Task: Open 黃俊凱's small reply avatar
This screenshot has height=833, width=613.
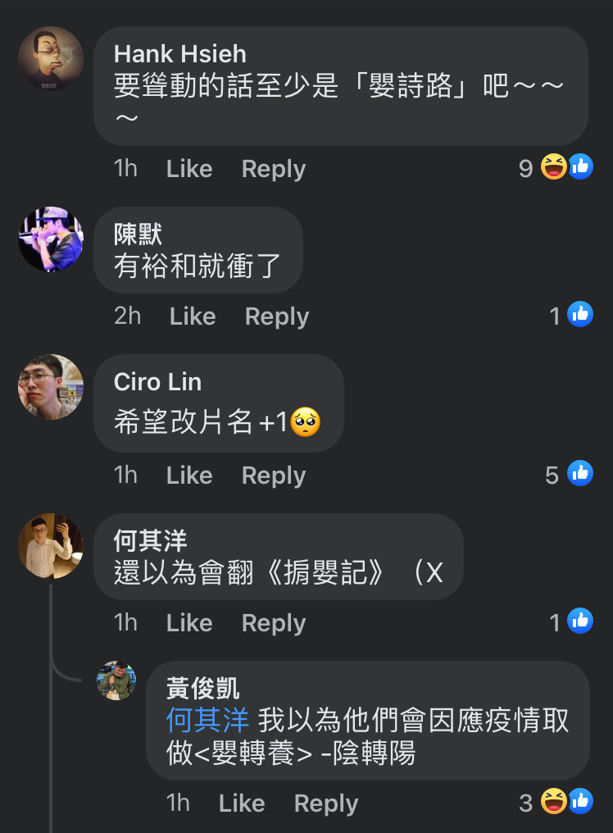Action: click(x=116, y=681)
